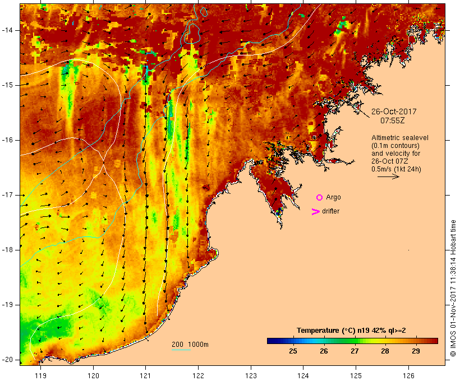Click the magenta Argo circle legend icon

(x=320, y=198)
